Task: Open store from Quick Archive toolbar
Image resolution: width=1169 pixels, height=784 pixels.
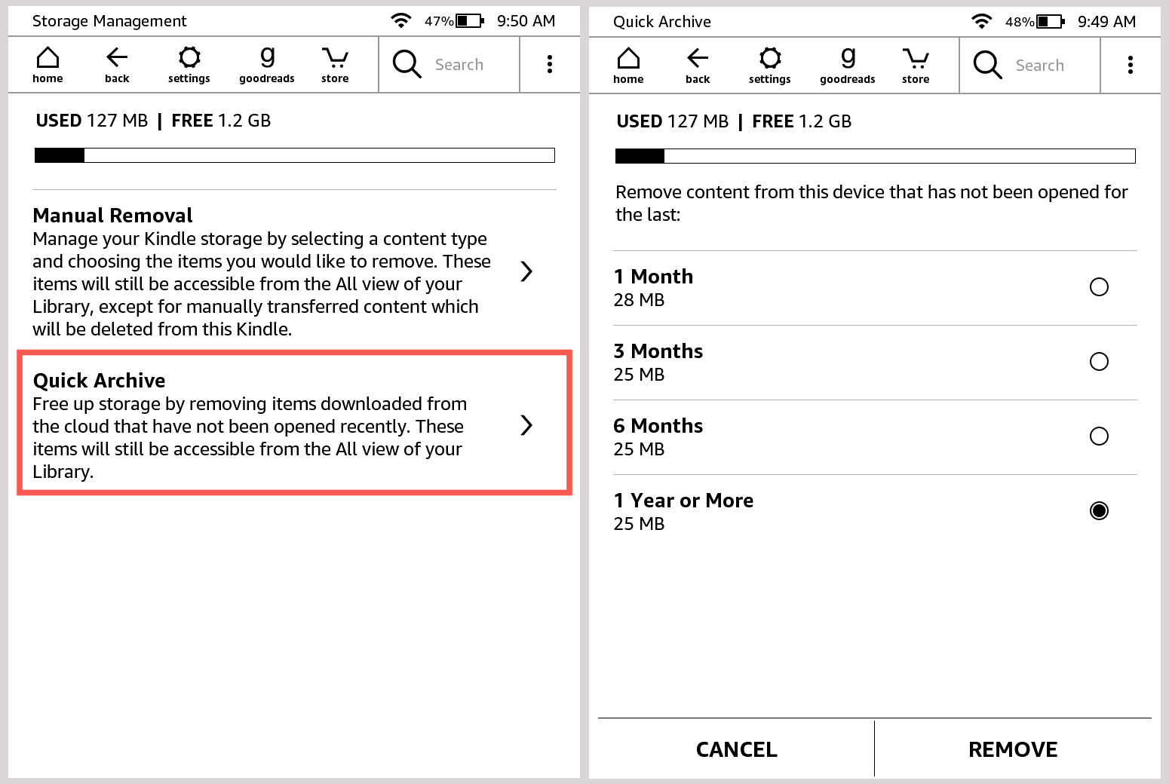Action: point(916,66)
